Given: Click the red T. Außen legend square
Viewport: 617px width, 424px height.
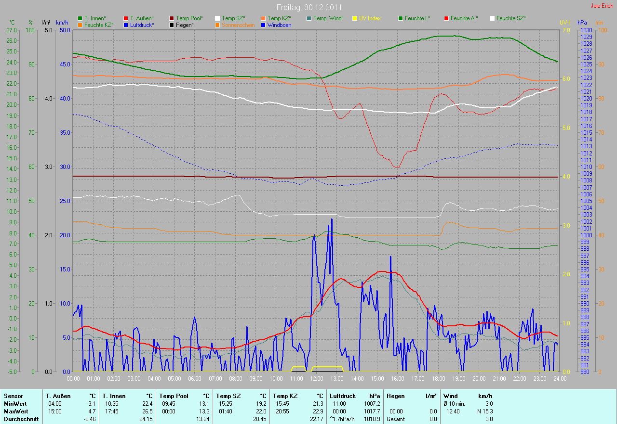Looking at the screenshot, I should click(x=126, y=18).
